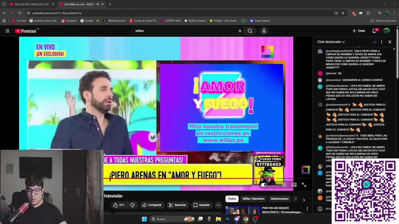
Task: Open the Windows Start menu
Action: 144,219
